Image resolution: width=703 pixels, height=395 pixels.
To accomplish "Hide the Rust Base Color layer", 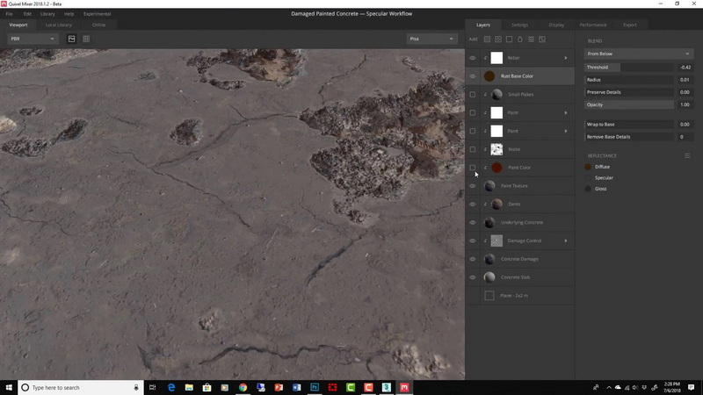I will pos(473,76).
